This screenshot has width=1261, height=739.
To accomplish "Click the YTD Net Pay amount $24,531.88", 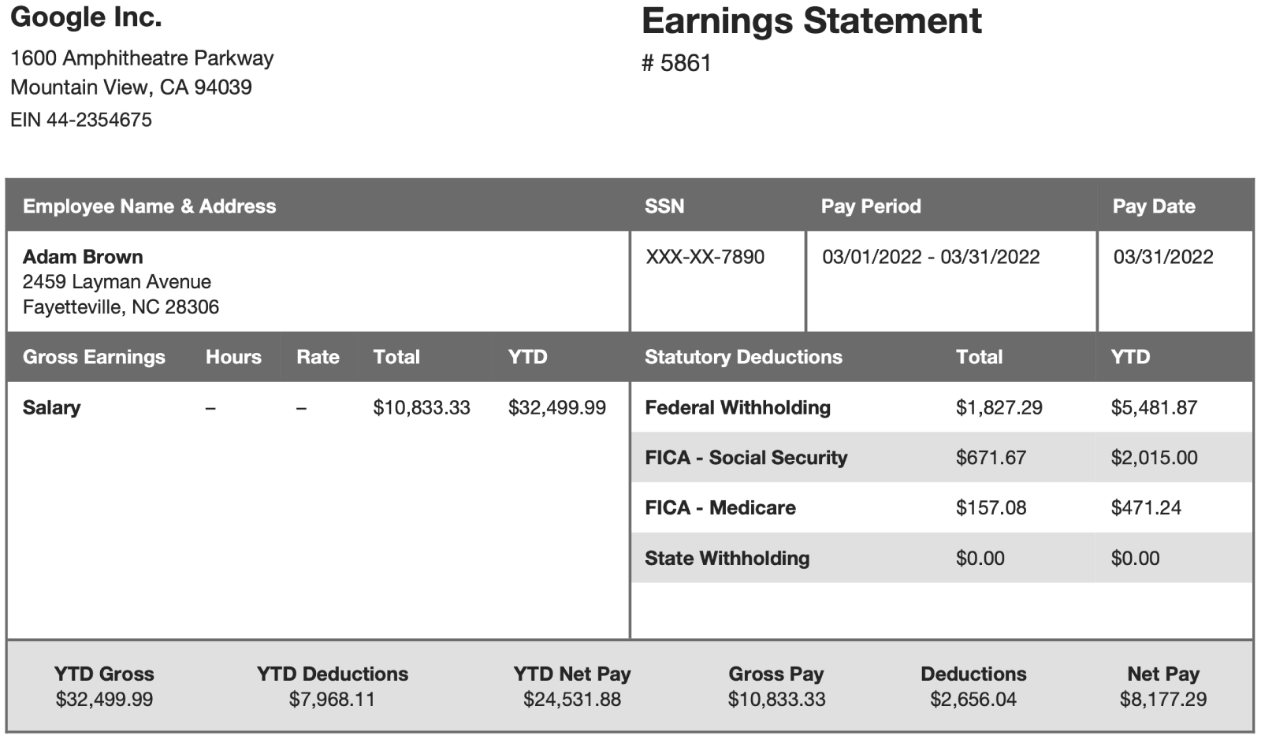I will [571, 699].
